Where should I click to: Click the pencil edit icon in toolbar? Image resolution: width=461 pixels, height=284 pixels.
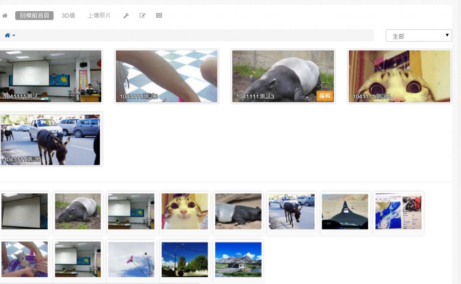pyautogui.click(x=142, y=16)
